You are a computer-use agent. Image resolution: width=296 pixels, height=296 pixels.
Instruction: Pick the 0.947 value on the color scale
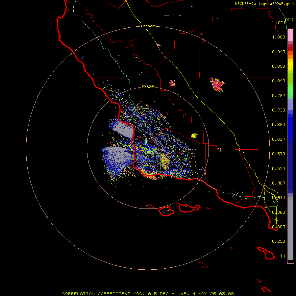[279, 52]
